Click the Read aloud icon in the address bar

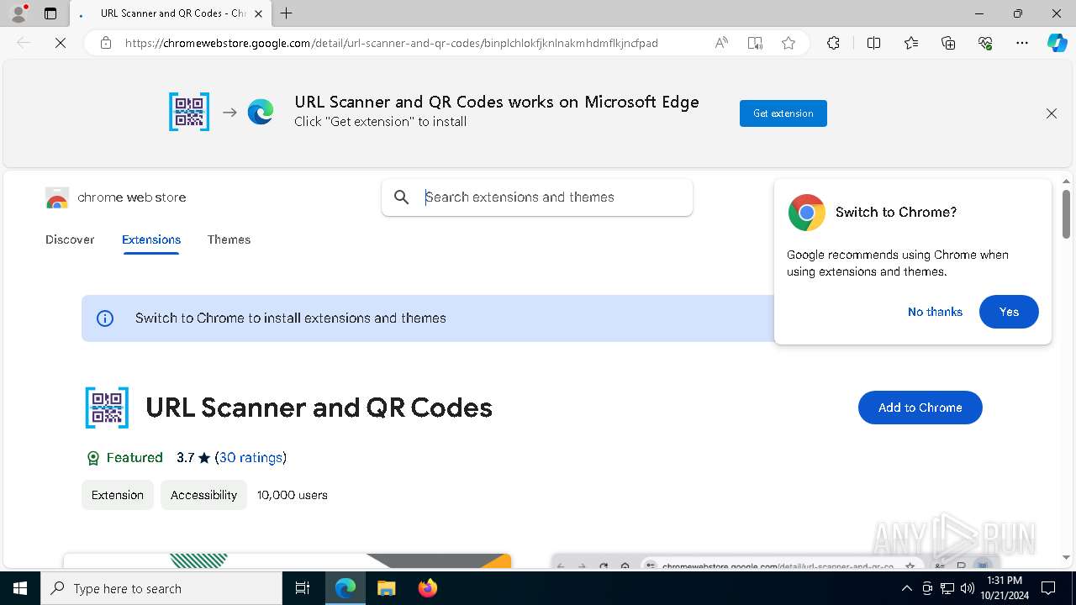pos(721,43)
